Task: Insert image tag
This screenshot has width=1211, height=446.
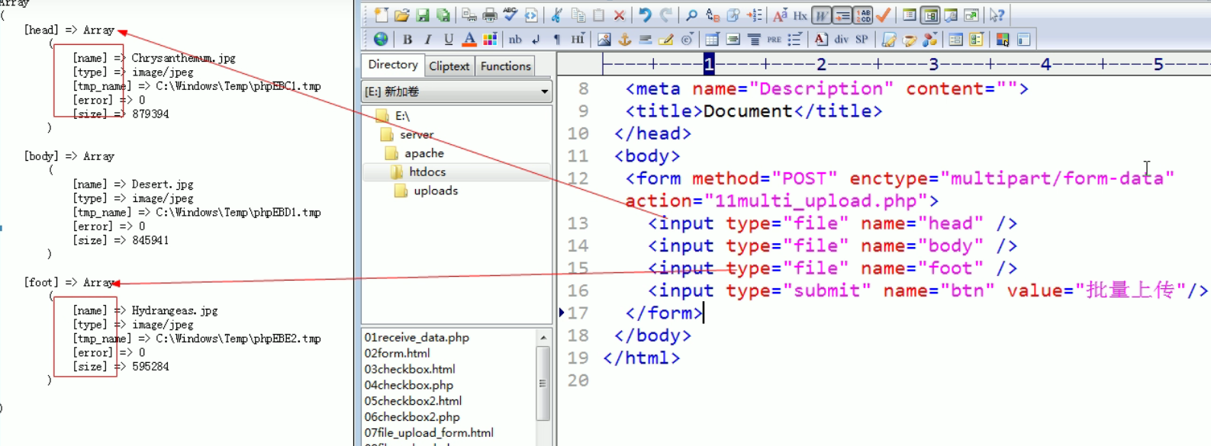Action: pyautogui.click(x=604, y=40)
